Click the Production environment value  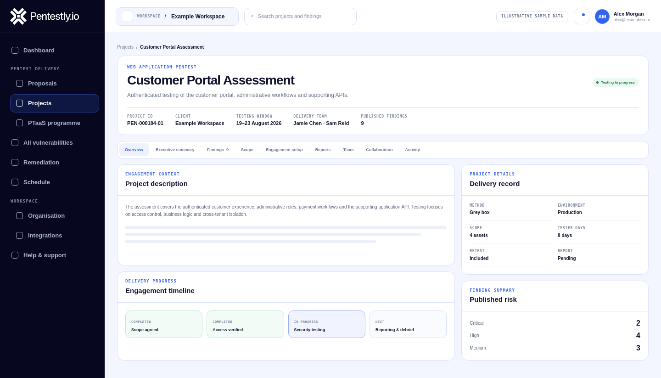click(x=570, y=213)
